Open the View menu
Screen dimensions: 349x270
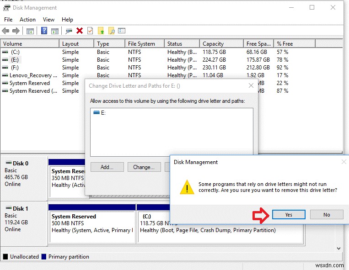click(x=48, y=20)
